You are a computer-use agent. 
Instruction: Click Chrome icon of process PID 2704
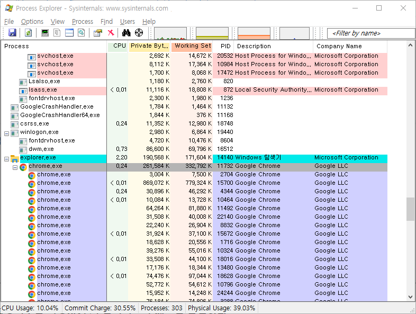32,175
